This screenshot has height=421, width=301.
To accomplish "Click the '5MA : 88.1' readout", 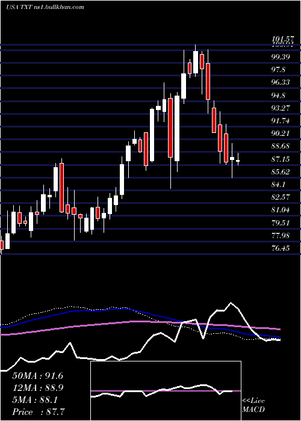I will pyautogui.click(x=35, y=400).
